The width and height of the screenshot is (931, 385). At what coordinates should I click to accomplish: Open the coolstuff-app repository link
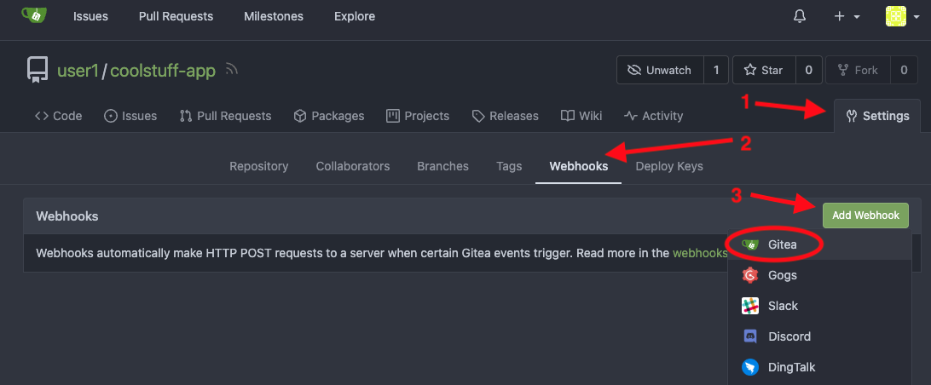click(163, 71)
